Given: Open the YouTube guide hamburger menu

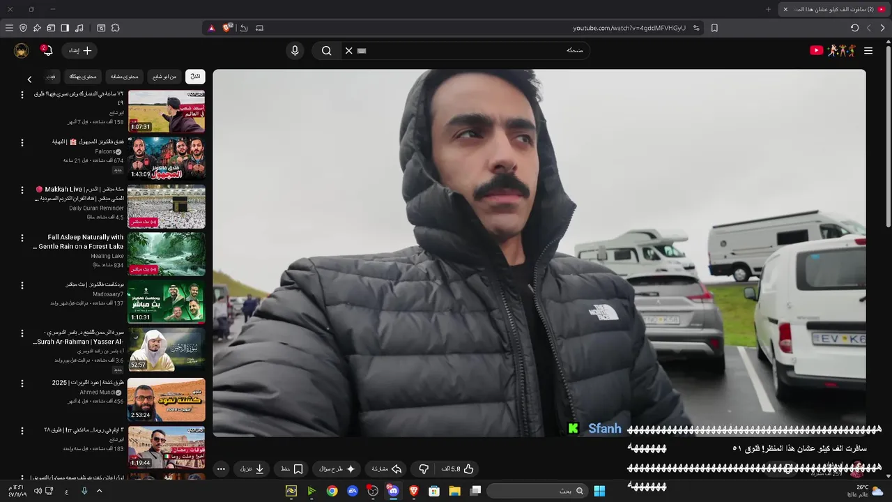Looking at the screenshot, I should [x=868, y=50].
